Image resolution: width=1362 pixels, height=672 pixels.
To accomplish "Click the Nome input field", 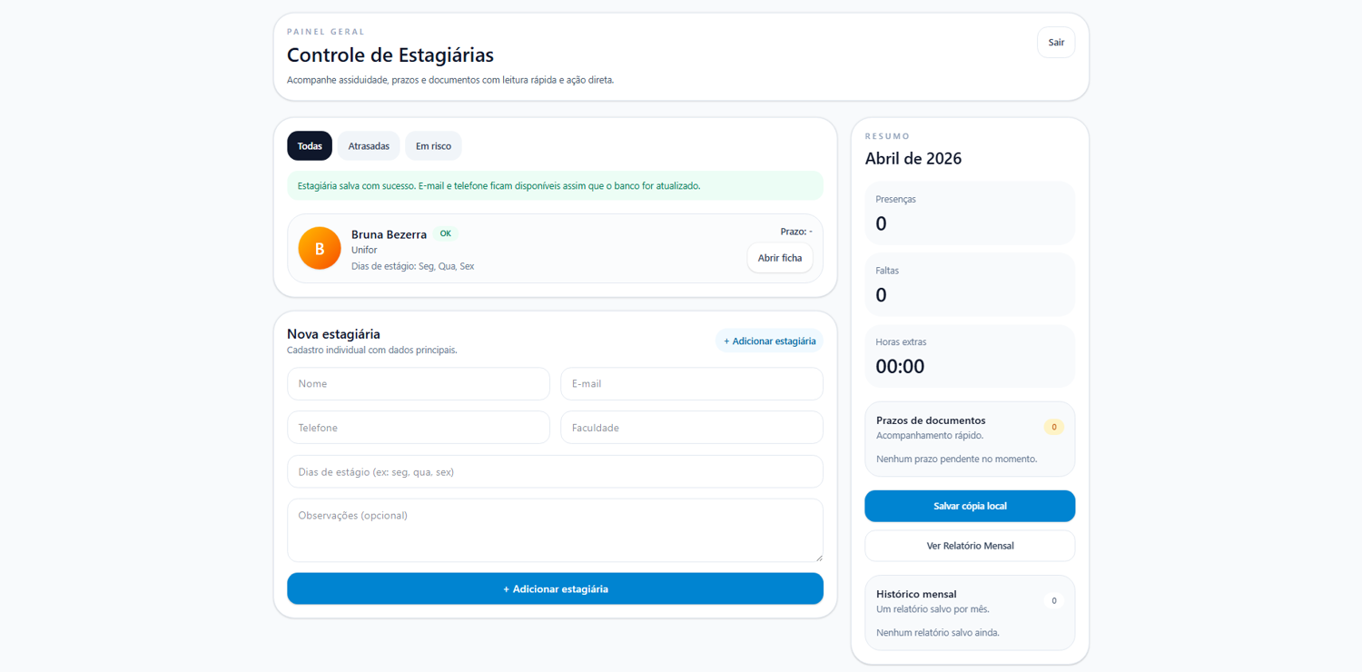I will (x=418, y=383).
